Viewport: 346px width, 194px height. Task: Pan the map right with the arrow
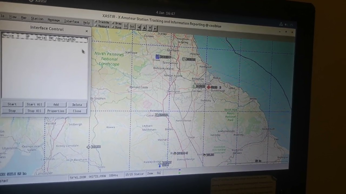(x=155, y=28)
